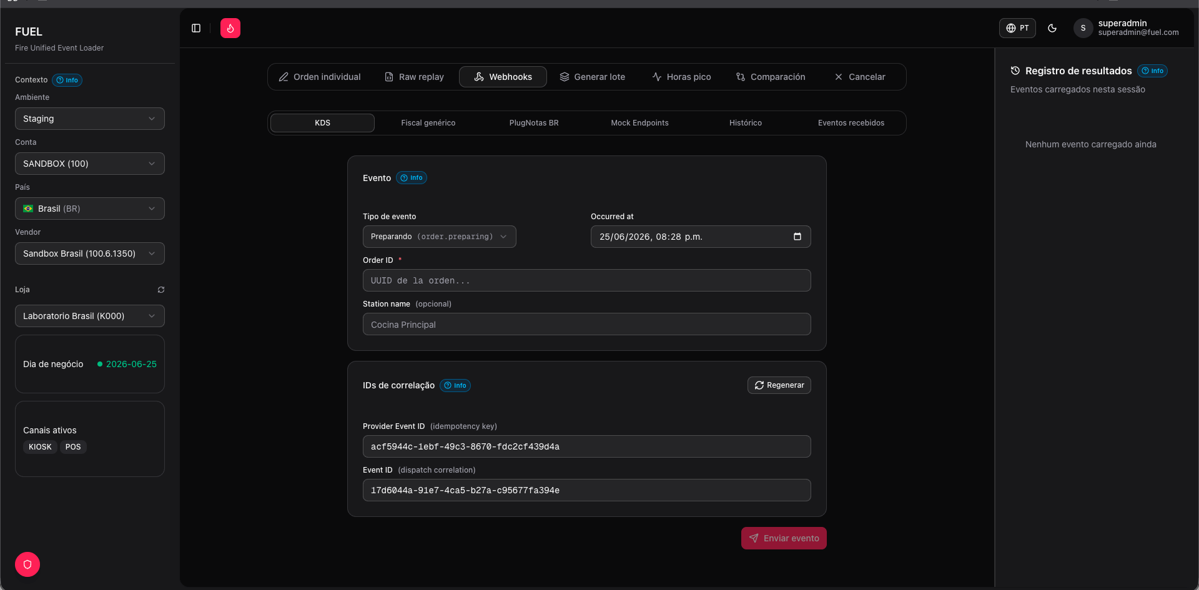
Task: Select the KDS sub-tab
Action: (x=322, y=123)
